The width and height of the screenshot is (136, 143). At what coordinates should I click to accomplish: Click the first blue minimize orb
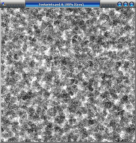[x=120, y=4]
